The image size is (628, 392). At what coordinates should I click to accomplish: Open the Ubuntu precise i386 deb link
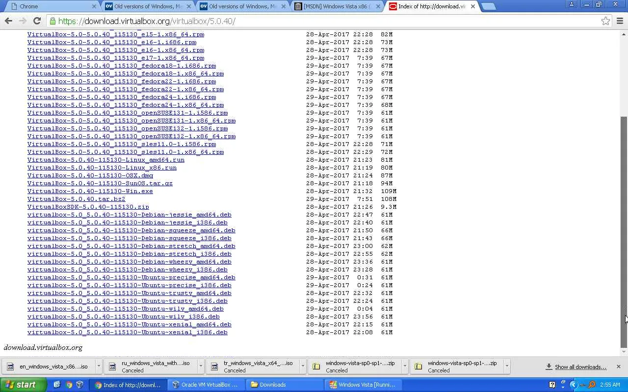pos(130,285)
